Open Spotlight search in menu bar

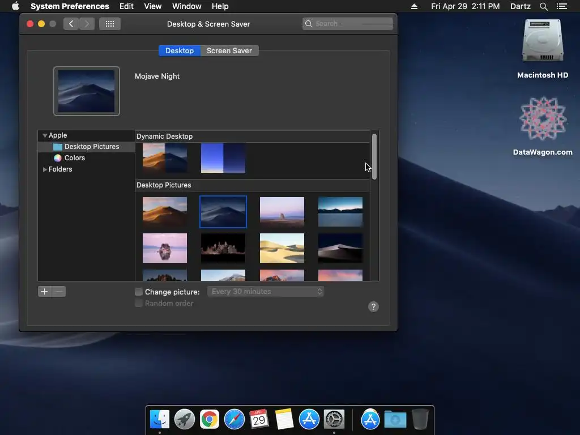pyautogui.click(x=543, y=6)
